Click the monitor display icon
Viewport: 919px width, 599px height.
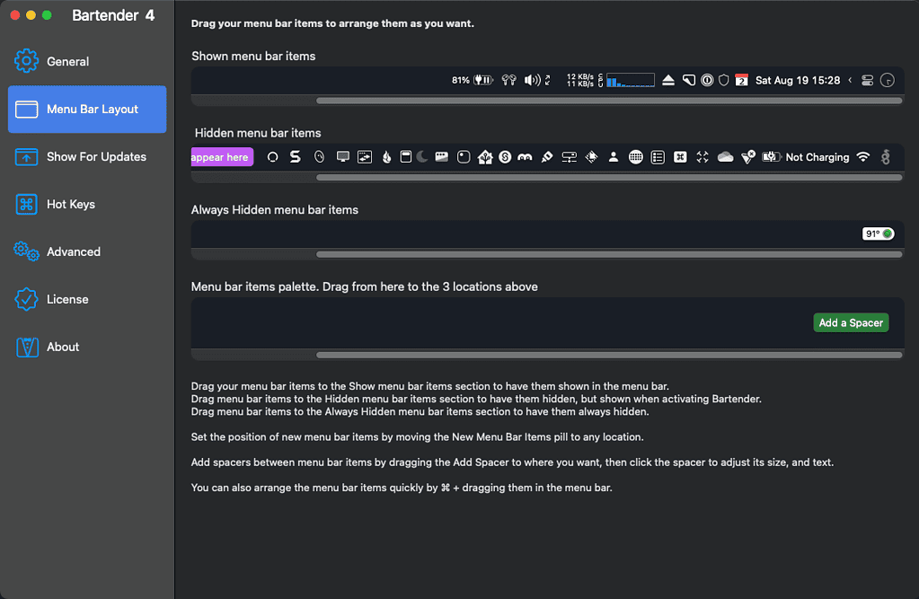pos(343,156)
